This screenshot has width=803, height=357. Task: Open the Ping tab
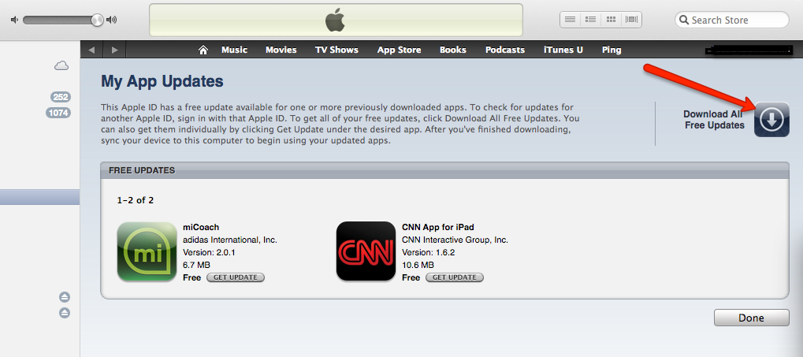click(x=612, y=50)
